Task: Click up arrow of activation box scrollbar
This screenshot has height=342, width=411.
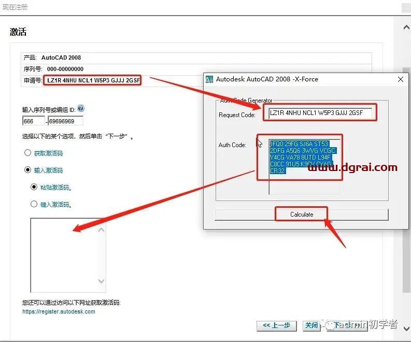Action: tap(102, 230)
